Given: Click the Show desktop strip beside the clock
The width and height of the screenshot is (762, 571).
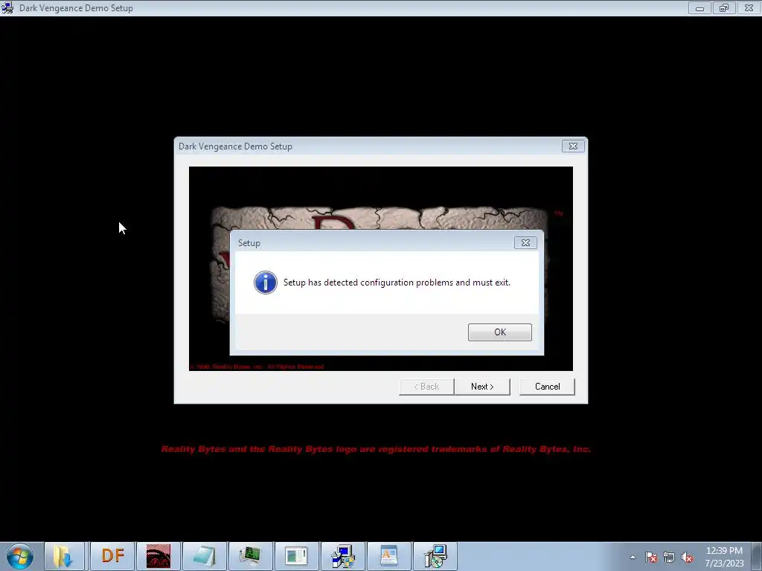Looking at the screenshot, I should (757, 557).
